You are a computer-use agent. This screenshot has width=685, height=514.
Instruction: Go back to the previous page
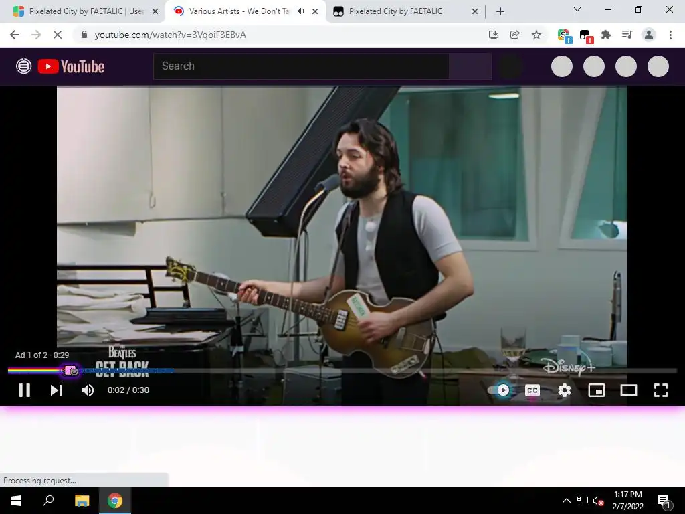pyautogui.click(x=15, y=35)
